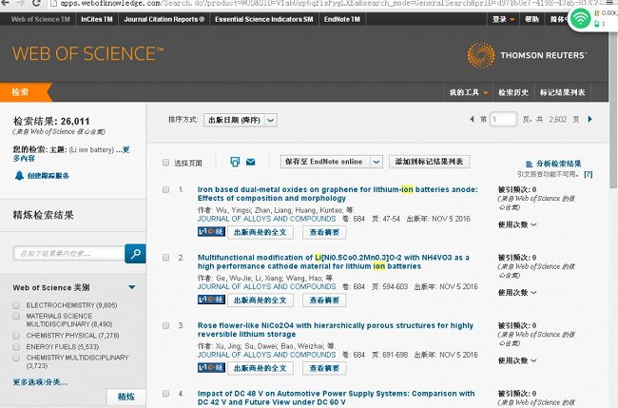Image resolution: width=618 pixels, height=408 pixels.
Task: Open the login dropdown in top bar
Action: tap(503, 19)
